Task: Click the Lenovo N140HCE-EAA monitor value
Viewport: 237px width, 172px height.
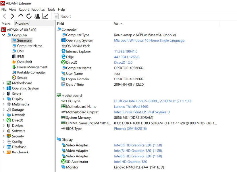Action: (139, 167)
